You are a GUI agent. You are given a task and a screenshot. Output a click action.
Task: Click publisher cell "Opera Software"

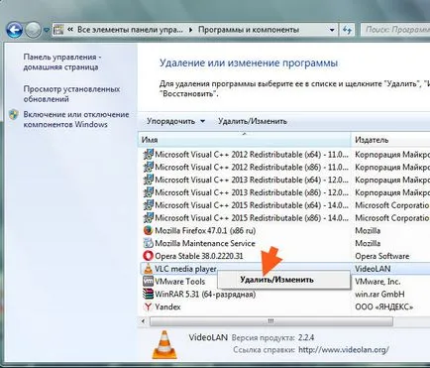point(381,256)
